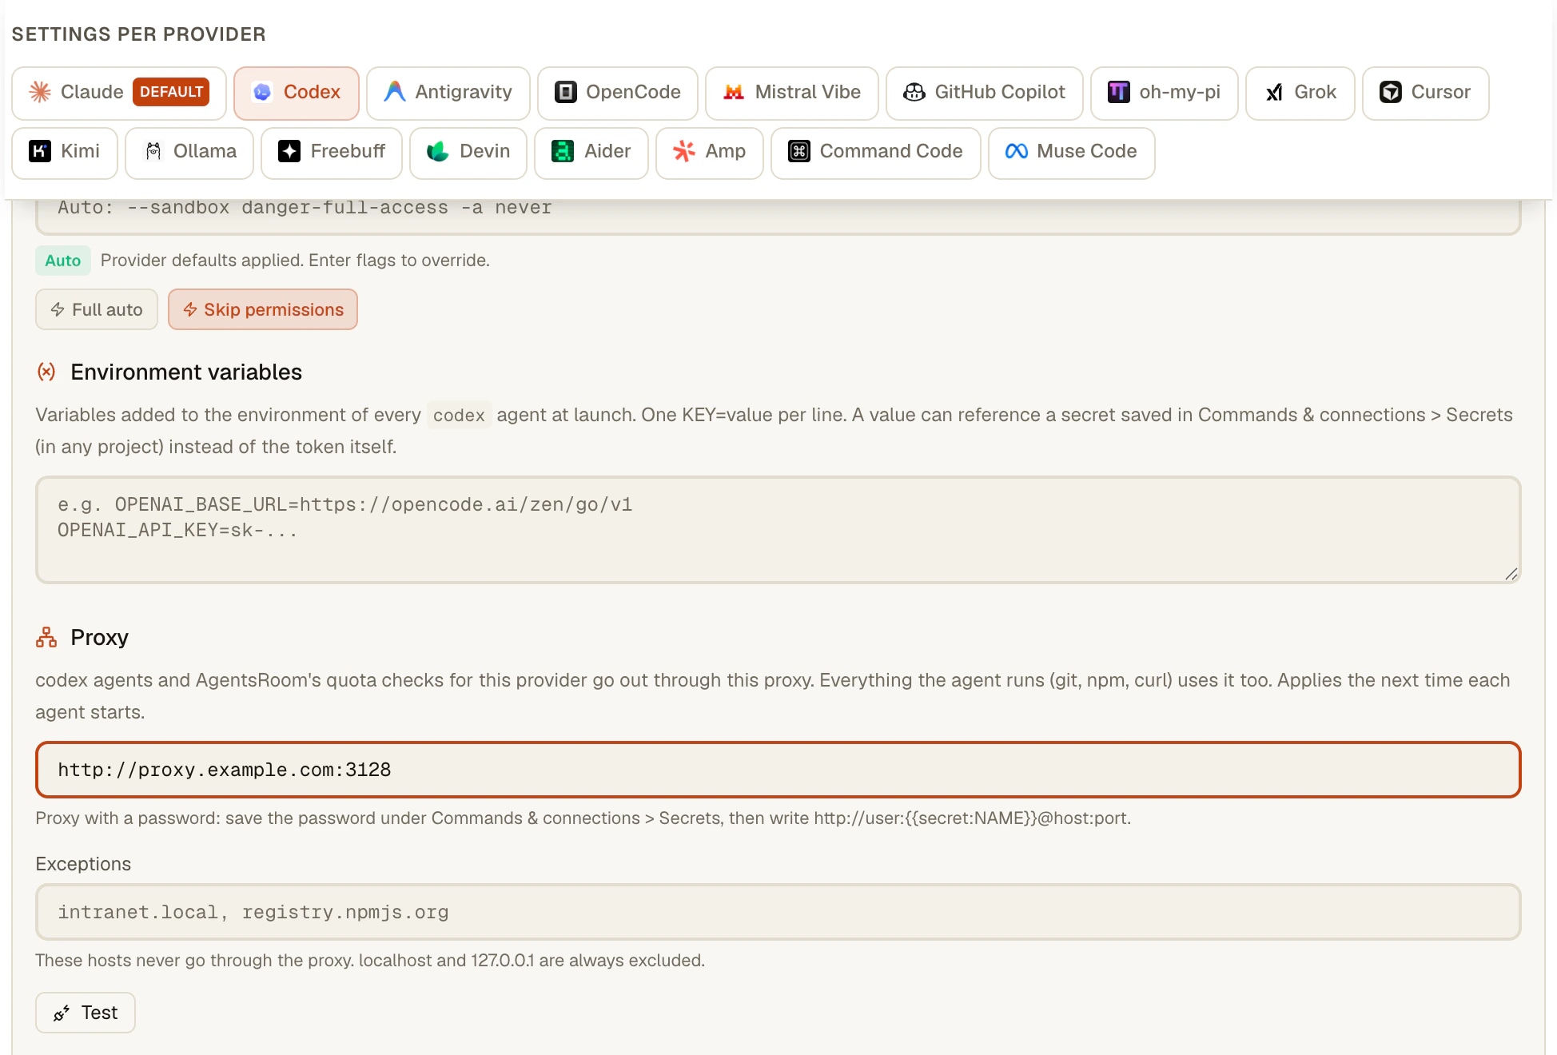Click the oh-my-pi purple icon
Viewport: 1557px width, 1055px height.
point(1119,92)
